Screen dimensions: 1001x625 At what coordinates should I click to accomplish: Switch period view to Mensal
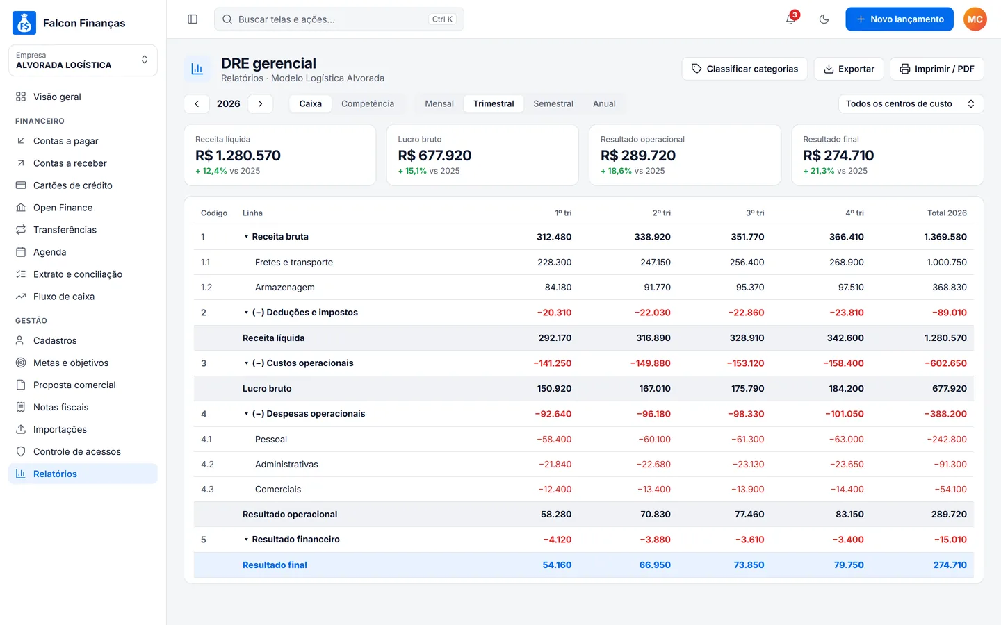[x=439, y=103]
